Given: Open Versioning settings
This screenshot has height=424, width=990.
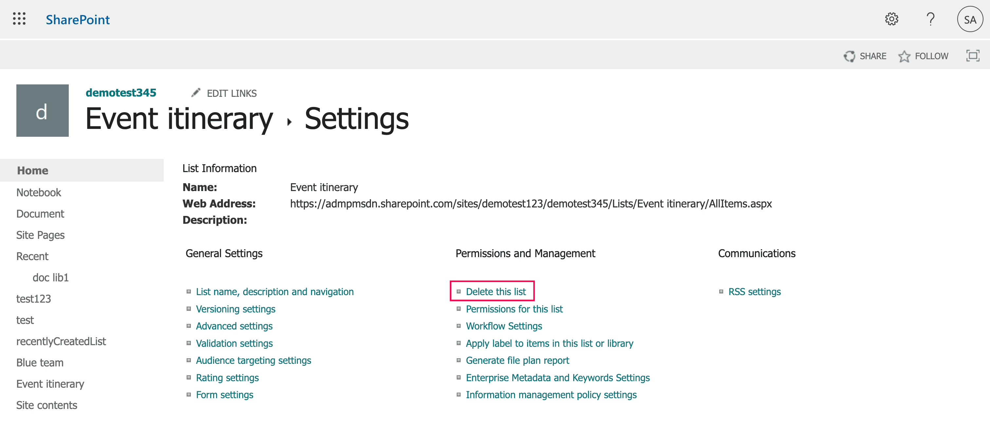Looking at the screenshot, I should point(236,309).
